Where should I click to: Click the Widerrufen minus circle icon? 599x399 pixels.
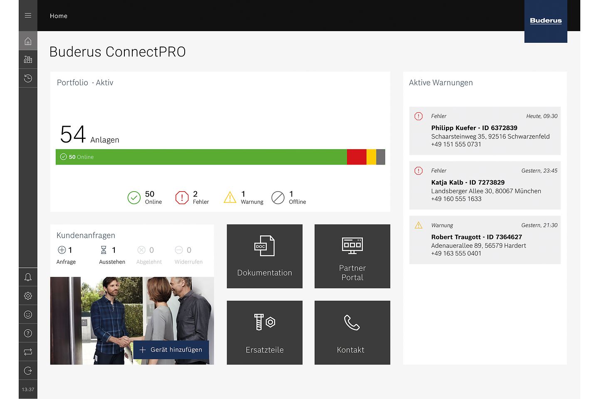(x=179, y=250)
